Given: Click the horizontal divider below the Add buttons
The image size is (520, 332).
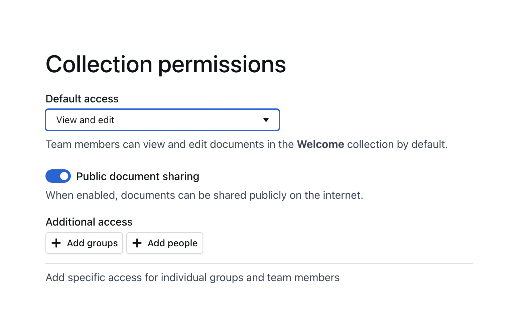Looking at the screenshot, I should point(259,263).
